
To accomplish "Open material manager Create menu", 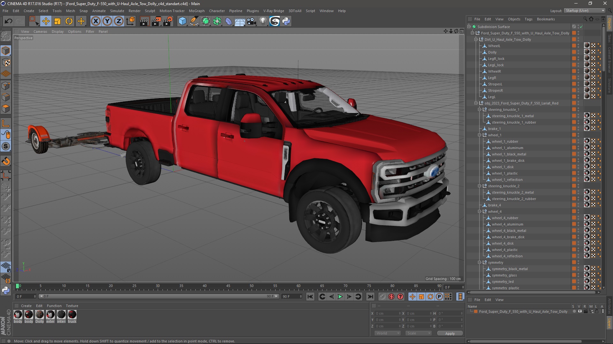I will coord(26,306).
